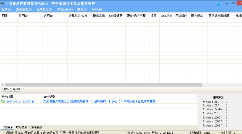The width and height of the screenshot is (242, 134).
Task: Click the 监听端口: 2012 status entry
Action: point(204,132)
